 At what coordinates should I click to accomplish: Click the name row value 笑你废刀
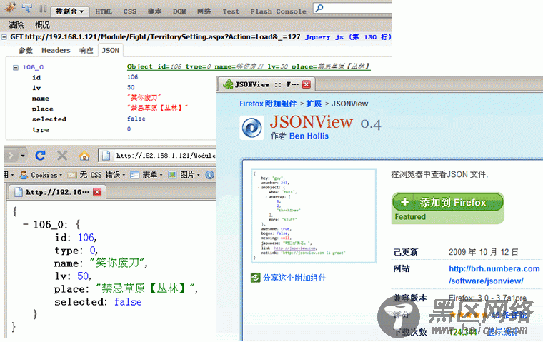pyautogui.click(x=144, y=98)
